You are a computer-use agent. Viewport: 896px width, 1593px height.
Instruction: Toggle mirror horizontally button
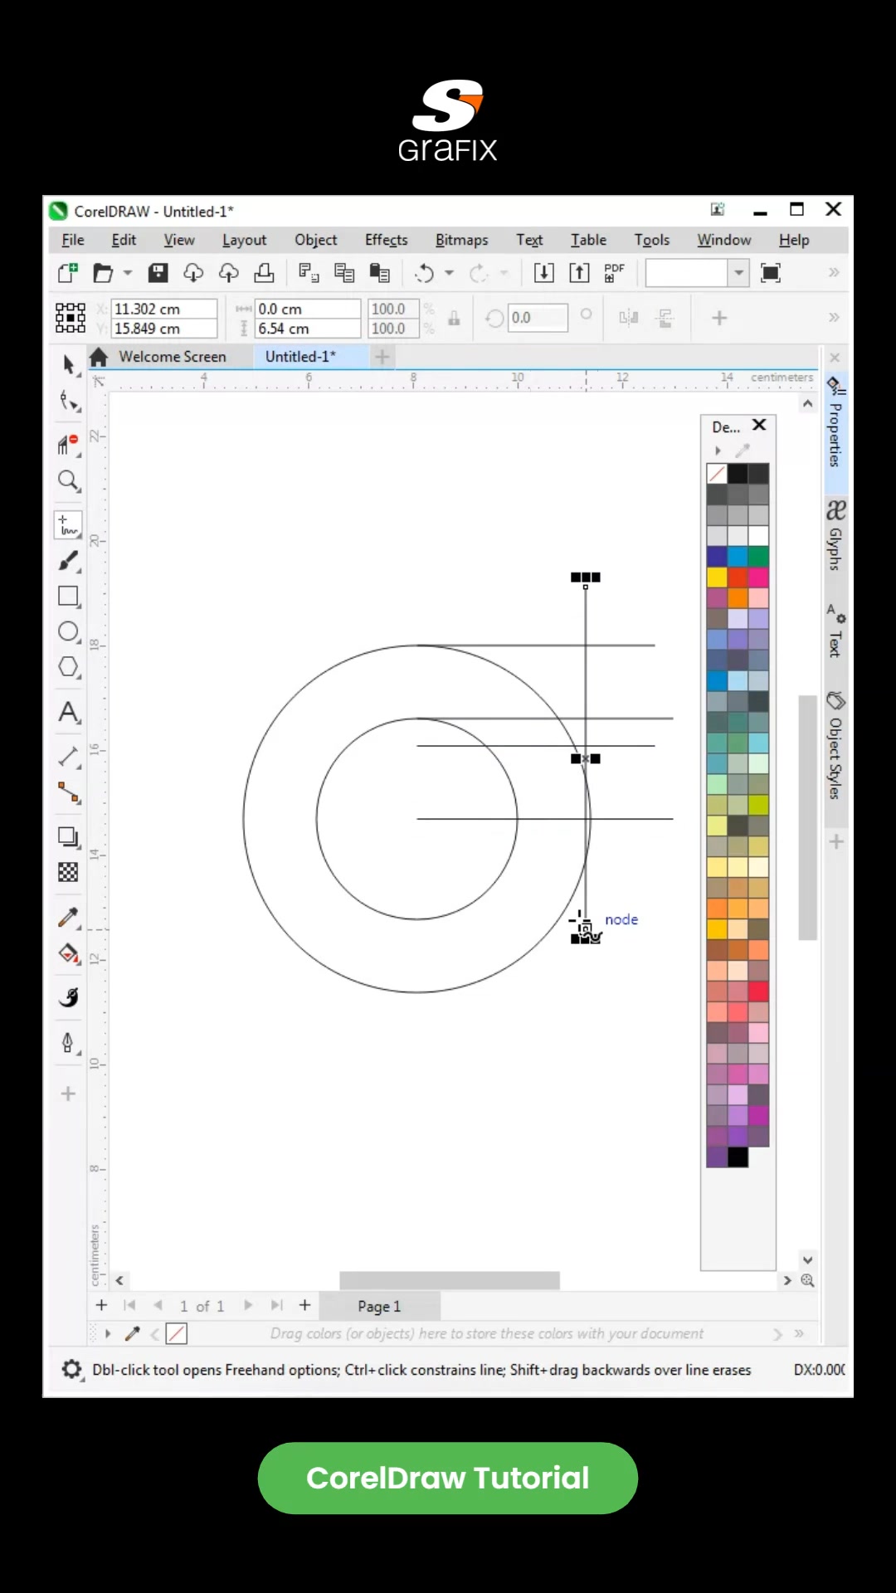point(629,318)
